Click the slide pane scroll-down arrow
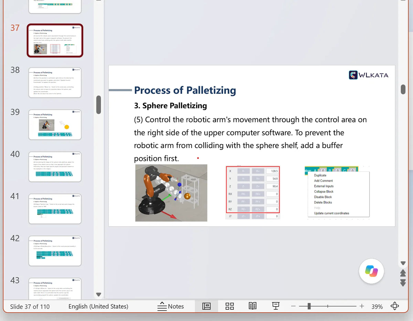Viewport: 413px width, 321px height. [x=403, y=263]
